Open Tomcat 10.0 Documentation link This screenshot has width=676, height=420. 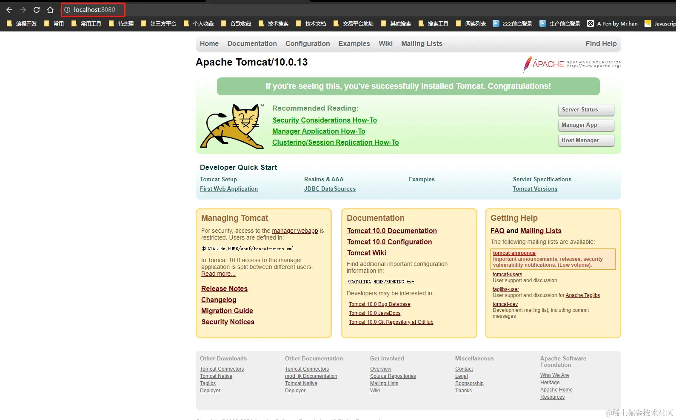(x=392, y=231)
